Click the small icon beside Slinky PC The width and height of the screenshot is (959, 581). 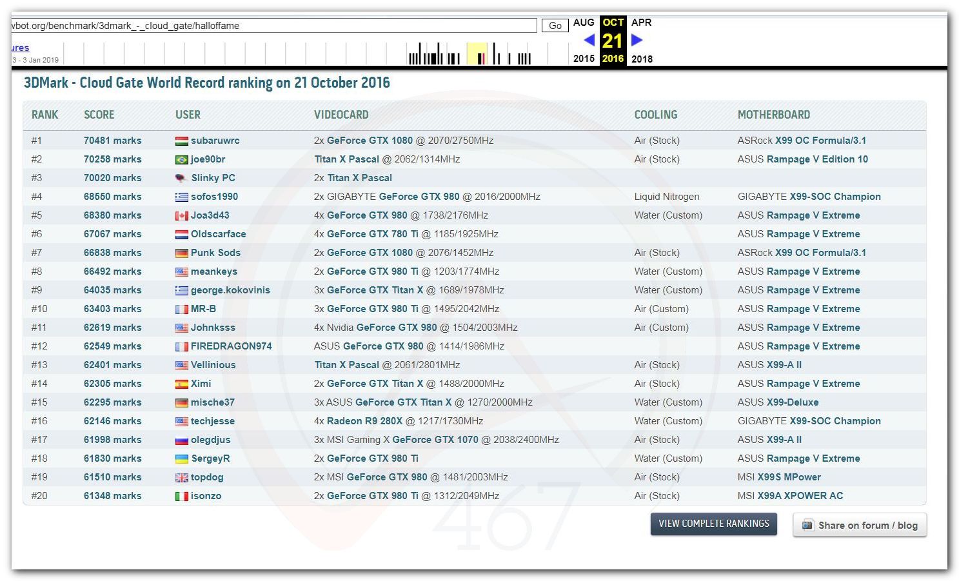(182, 178)
